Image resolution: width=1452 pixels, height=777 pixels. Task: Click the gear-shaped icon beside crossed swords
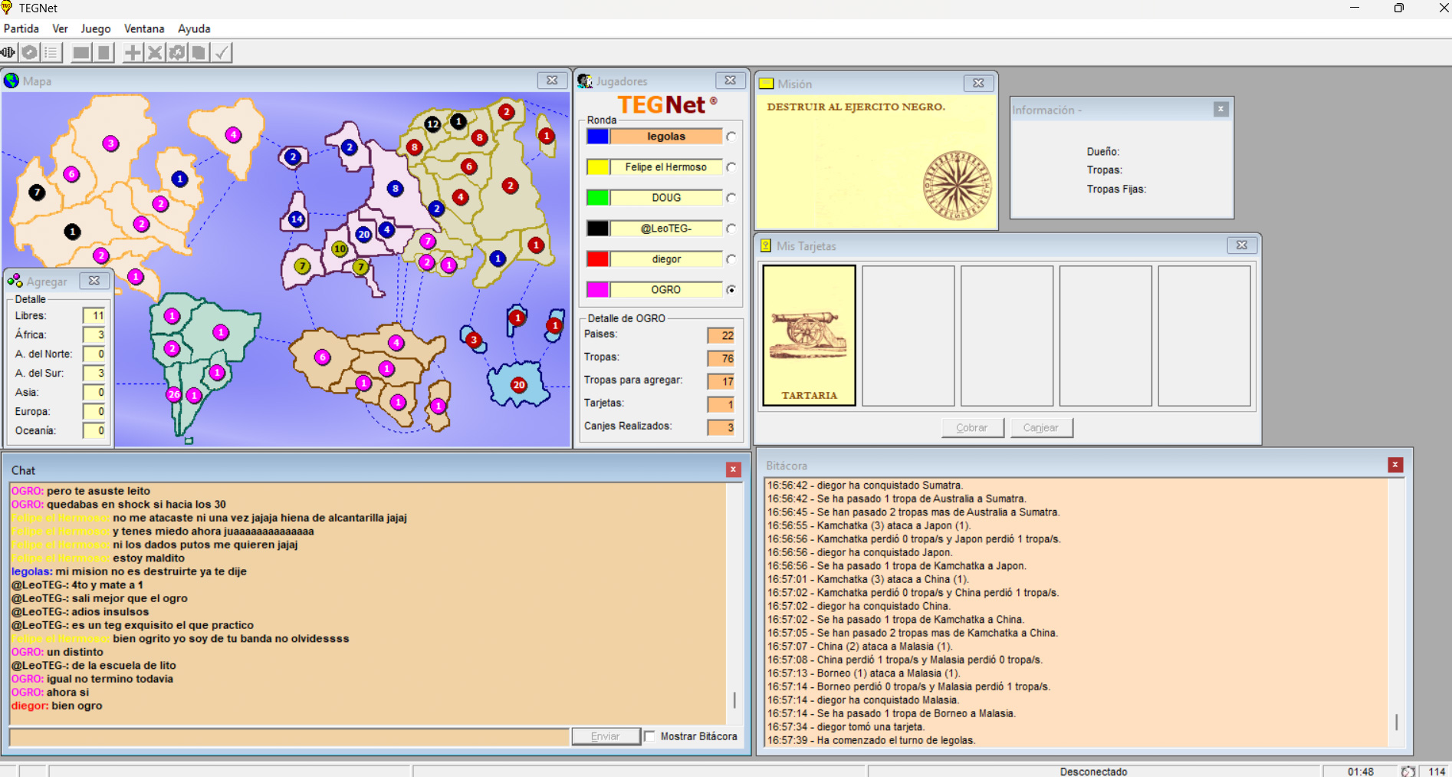[x=177, y=52]
